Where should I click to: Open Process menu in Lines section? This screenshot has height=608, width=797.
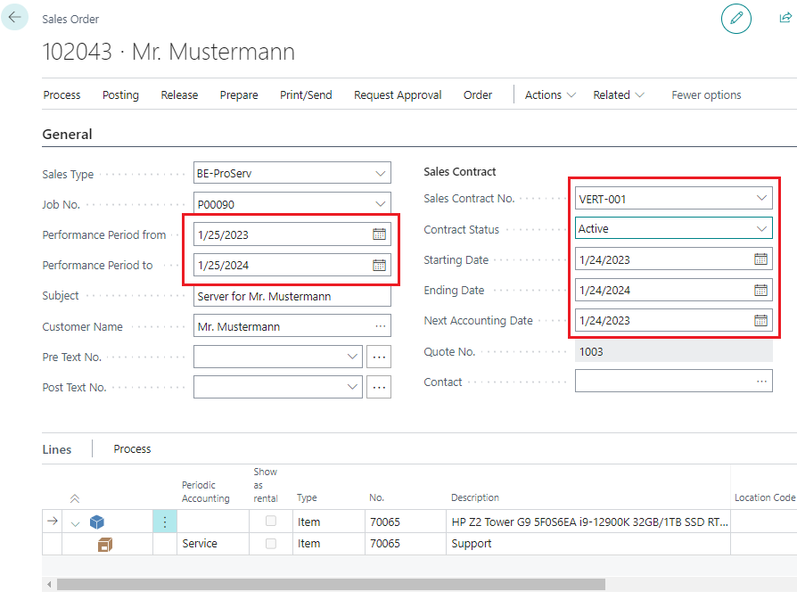click(x=132, y=449)
